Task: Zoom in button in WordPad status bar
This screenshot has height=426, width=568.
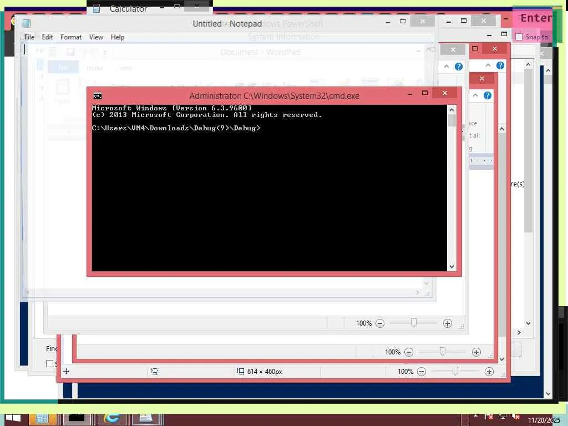Action: tap(448, 323)
